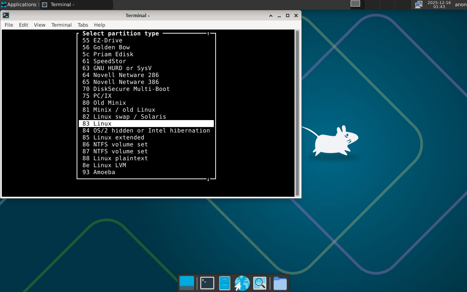This screenshot has height=292, width=467.
Task: Open the Applications menu
Action: (x=19, y=5)
